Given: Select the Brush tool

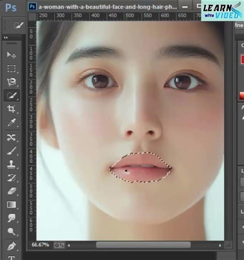Looking at the screenshot, I should [x=11, y=151].
